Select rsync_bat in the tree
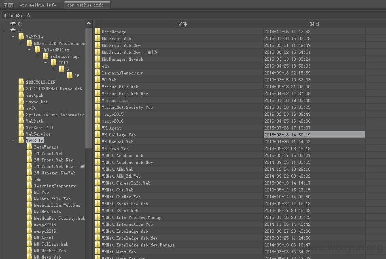 click(x=37, y=102)
